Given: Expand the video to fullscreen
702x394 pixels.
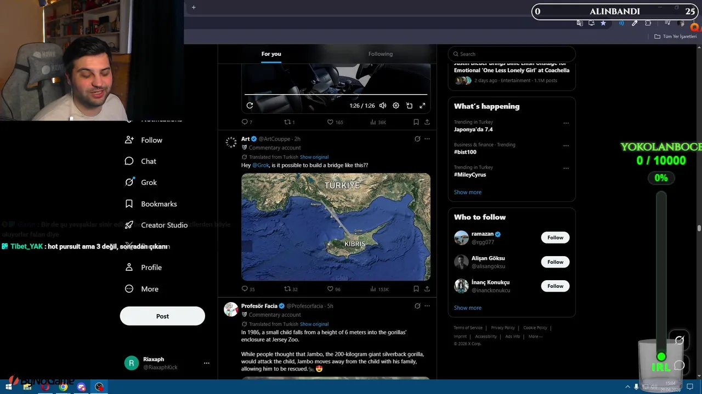Looking at the screenshot, I should coord(422,106).
